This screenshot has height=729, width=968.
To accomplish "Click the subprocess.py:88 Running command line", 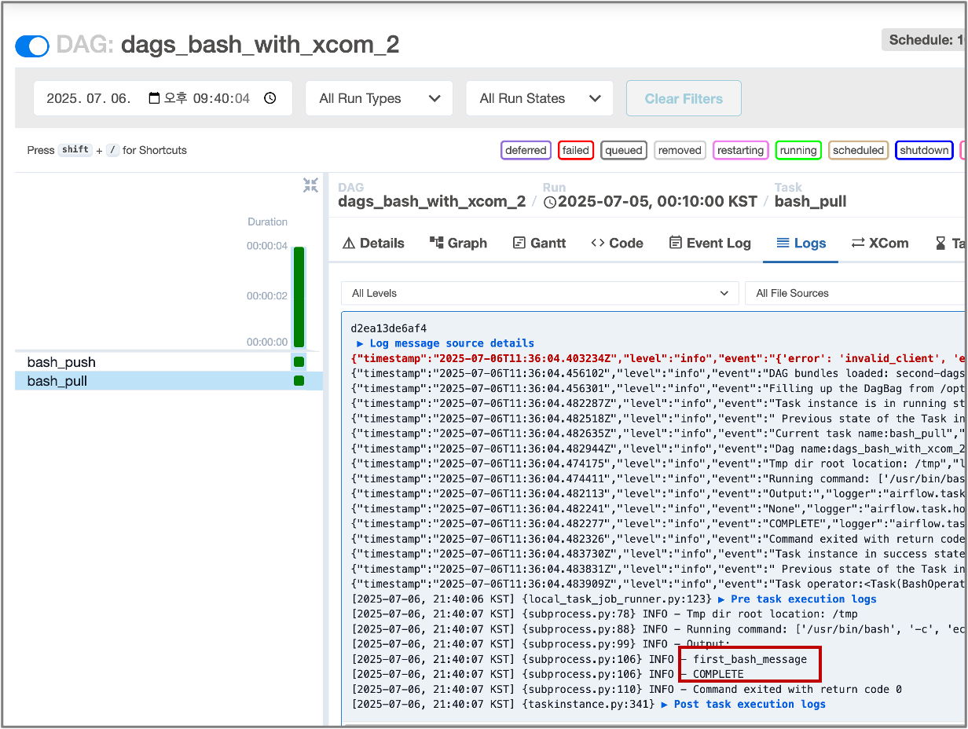I will (x=658, y=628).
